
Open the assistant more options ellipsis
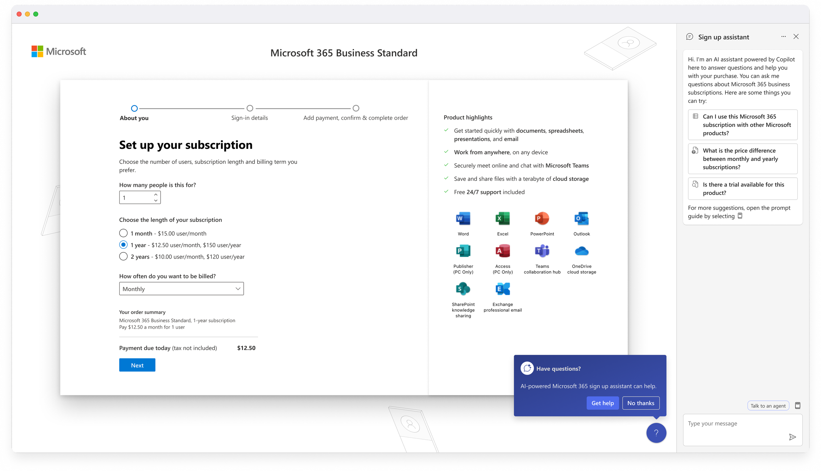click(x=784, y=37)
